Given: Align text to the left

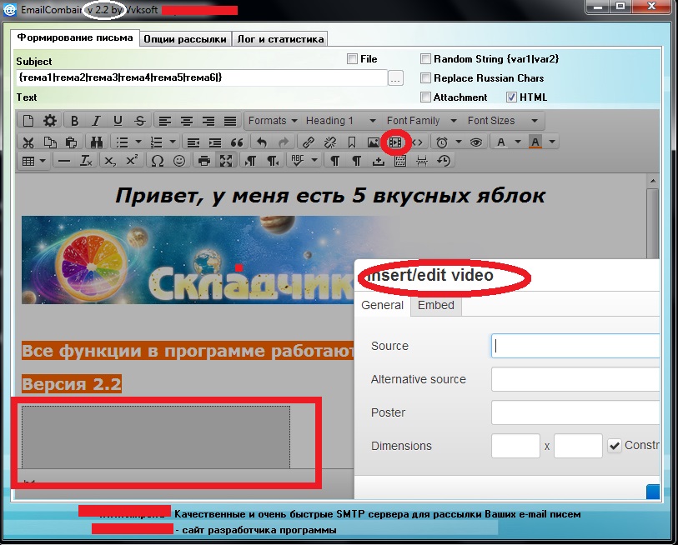Looking at the screenshot, I should (165, 121).
